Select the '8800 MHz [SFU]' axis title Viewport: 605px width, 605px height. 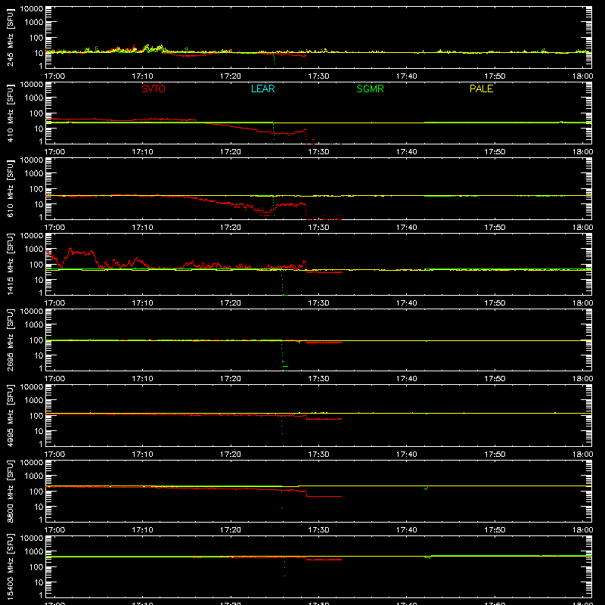[10, 491]
